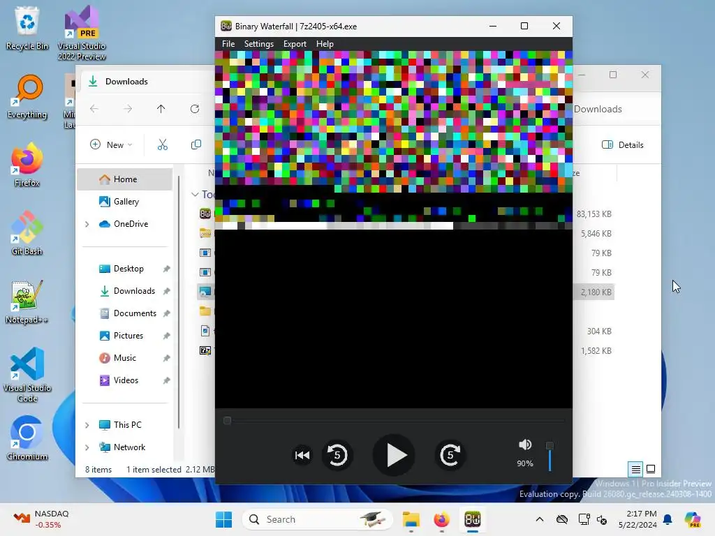Expand the Network tree node
The height and width of the screenshot is (536, 715).
click(87, 447)
